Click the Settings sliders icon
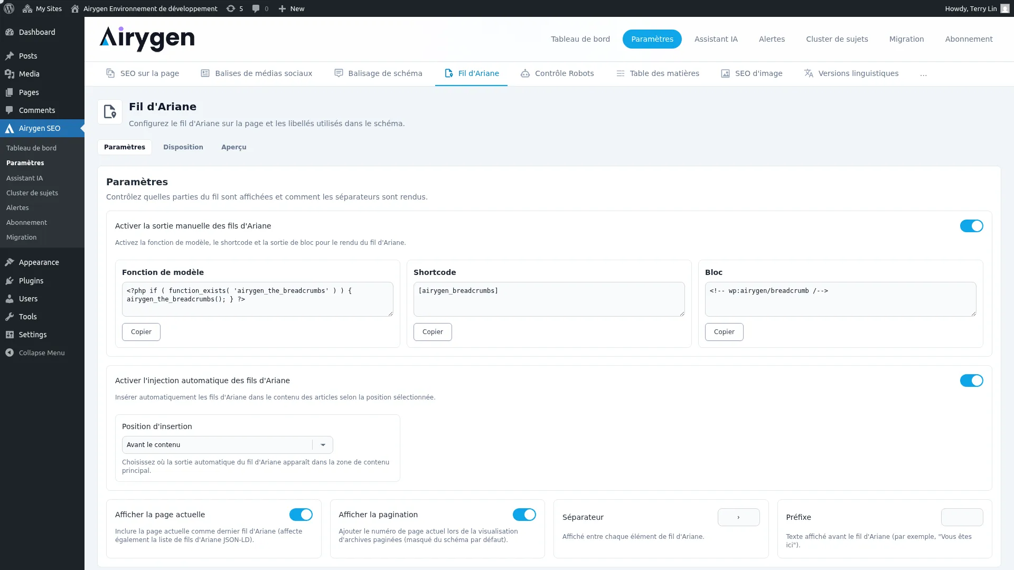Image resolution: width=1014 pixels, height=570 pixels. [x=10, y=335]
